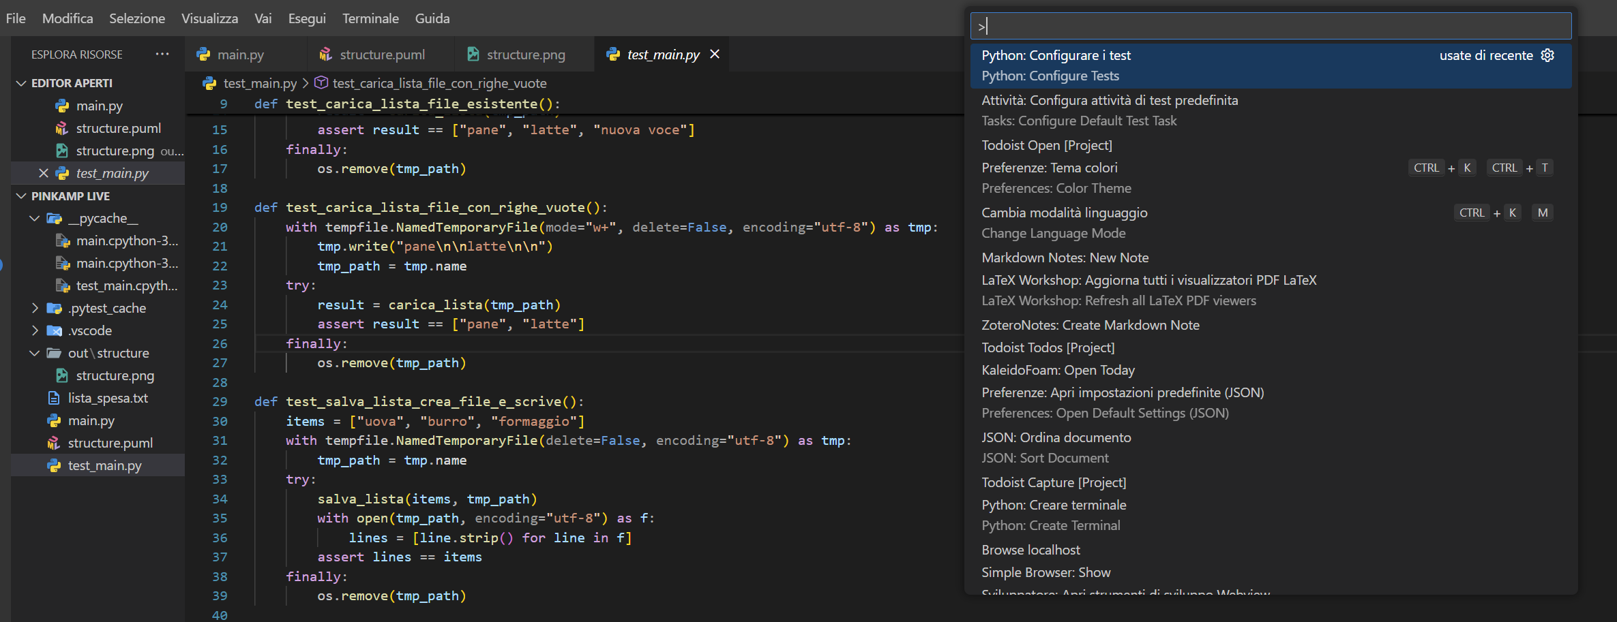Click test_main.py breadcrumb segment
The height and width of the screenshot is (622, 1617).
pos(260,83)
